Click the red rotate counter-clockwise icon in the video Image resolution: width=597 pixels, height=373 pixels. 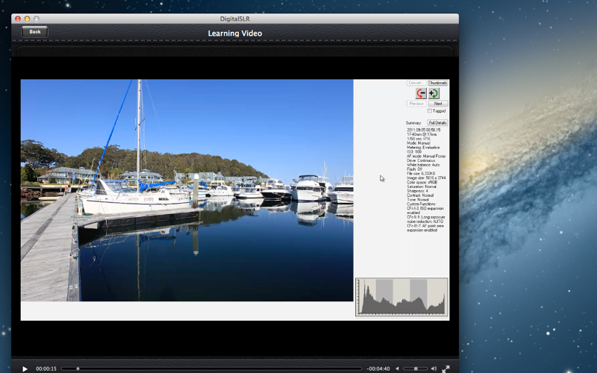coord(421,93)
